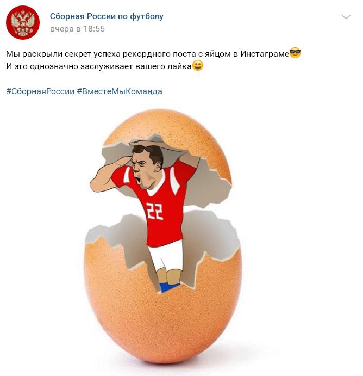Follow the #СборнаяРоссии hashtag

click(x=40, y=91)
